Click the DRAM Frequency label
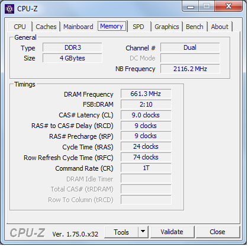This screenshot has width=248, height=246. (89, 94)
